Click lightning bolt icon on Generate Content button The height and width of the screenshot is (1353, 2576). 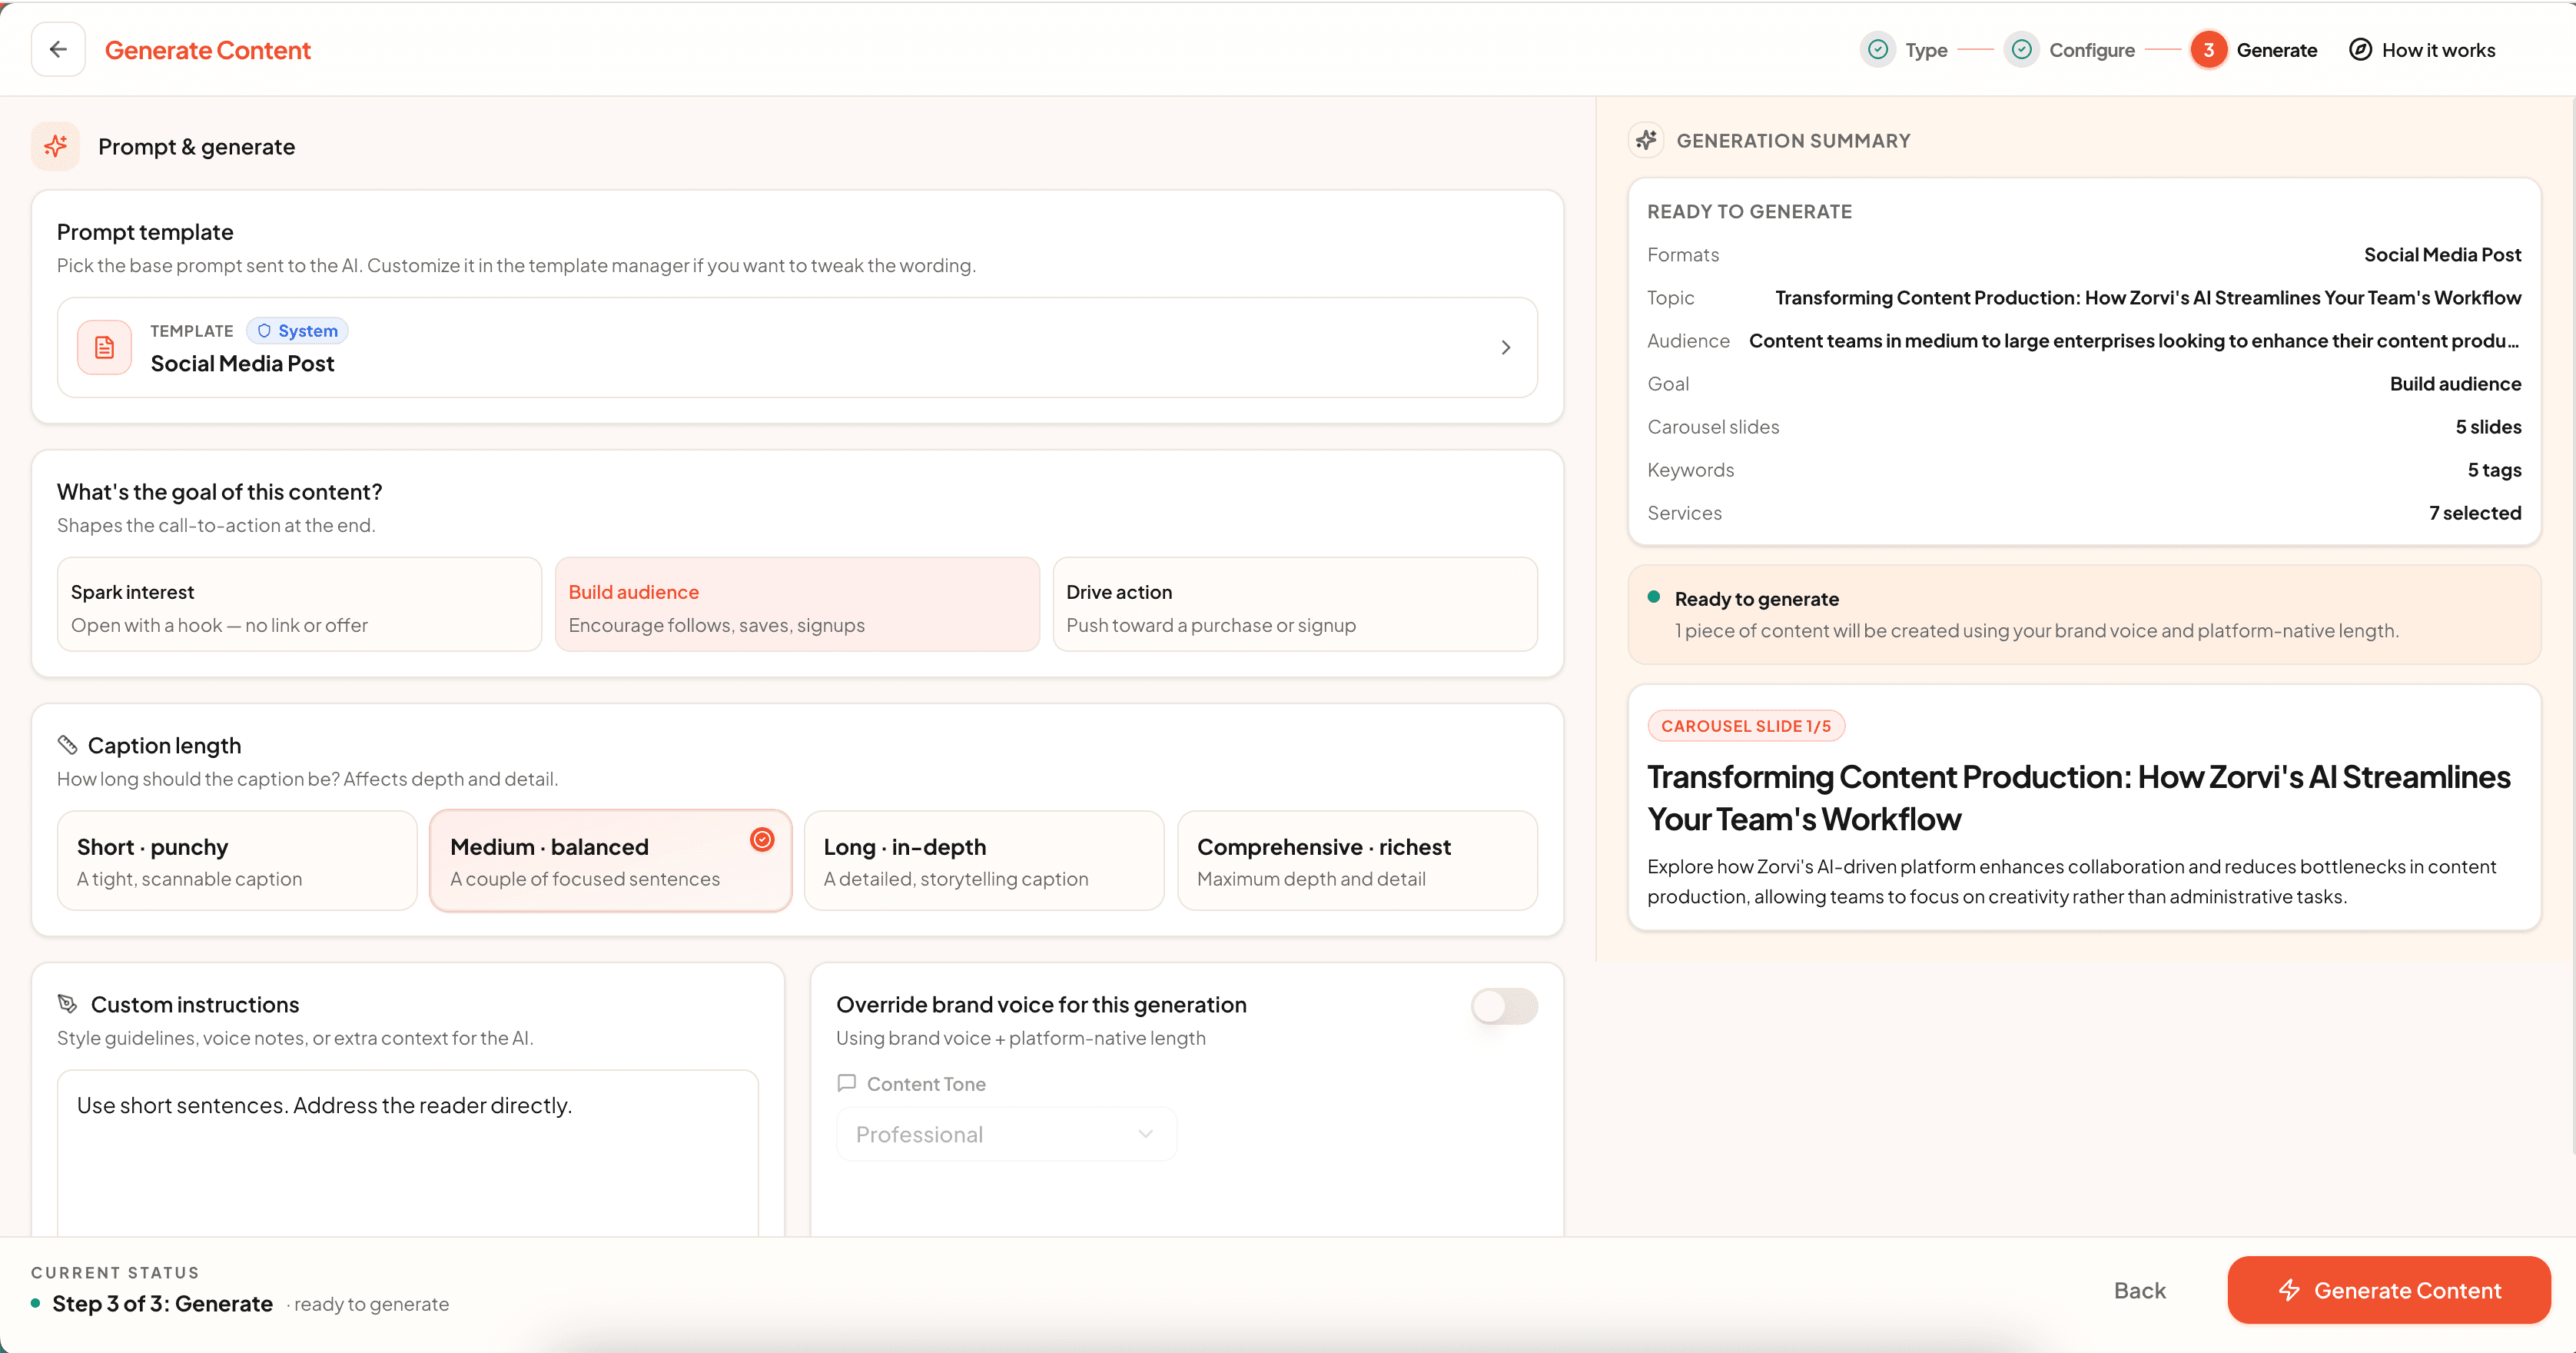point(2289,1290)
